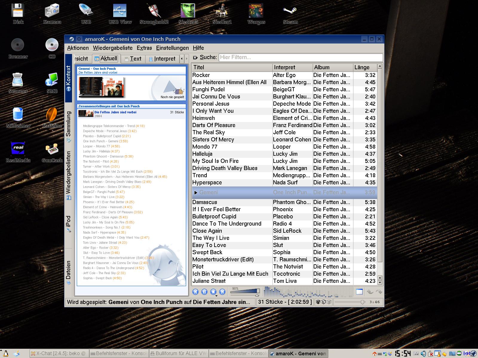
Task: Open the Scanner desktop icon
Action: tap(18, 83)
